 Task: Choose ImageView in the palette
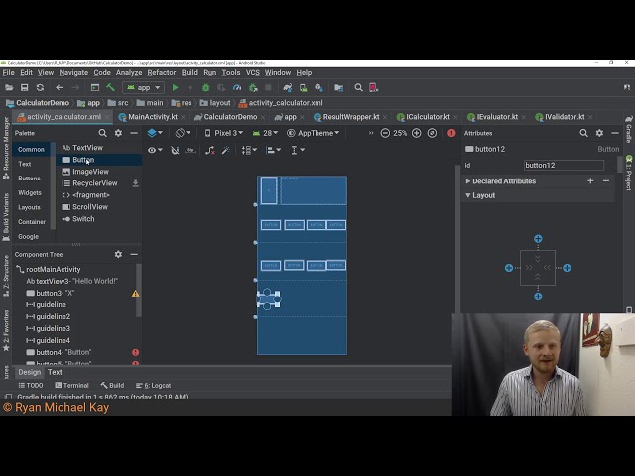coord(85,172)
